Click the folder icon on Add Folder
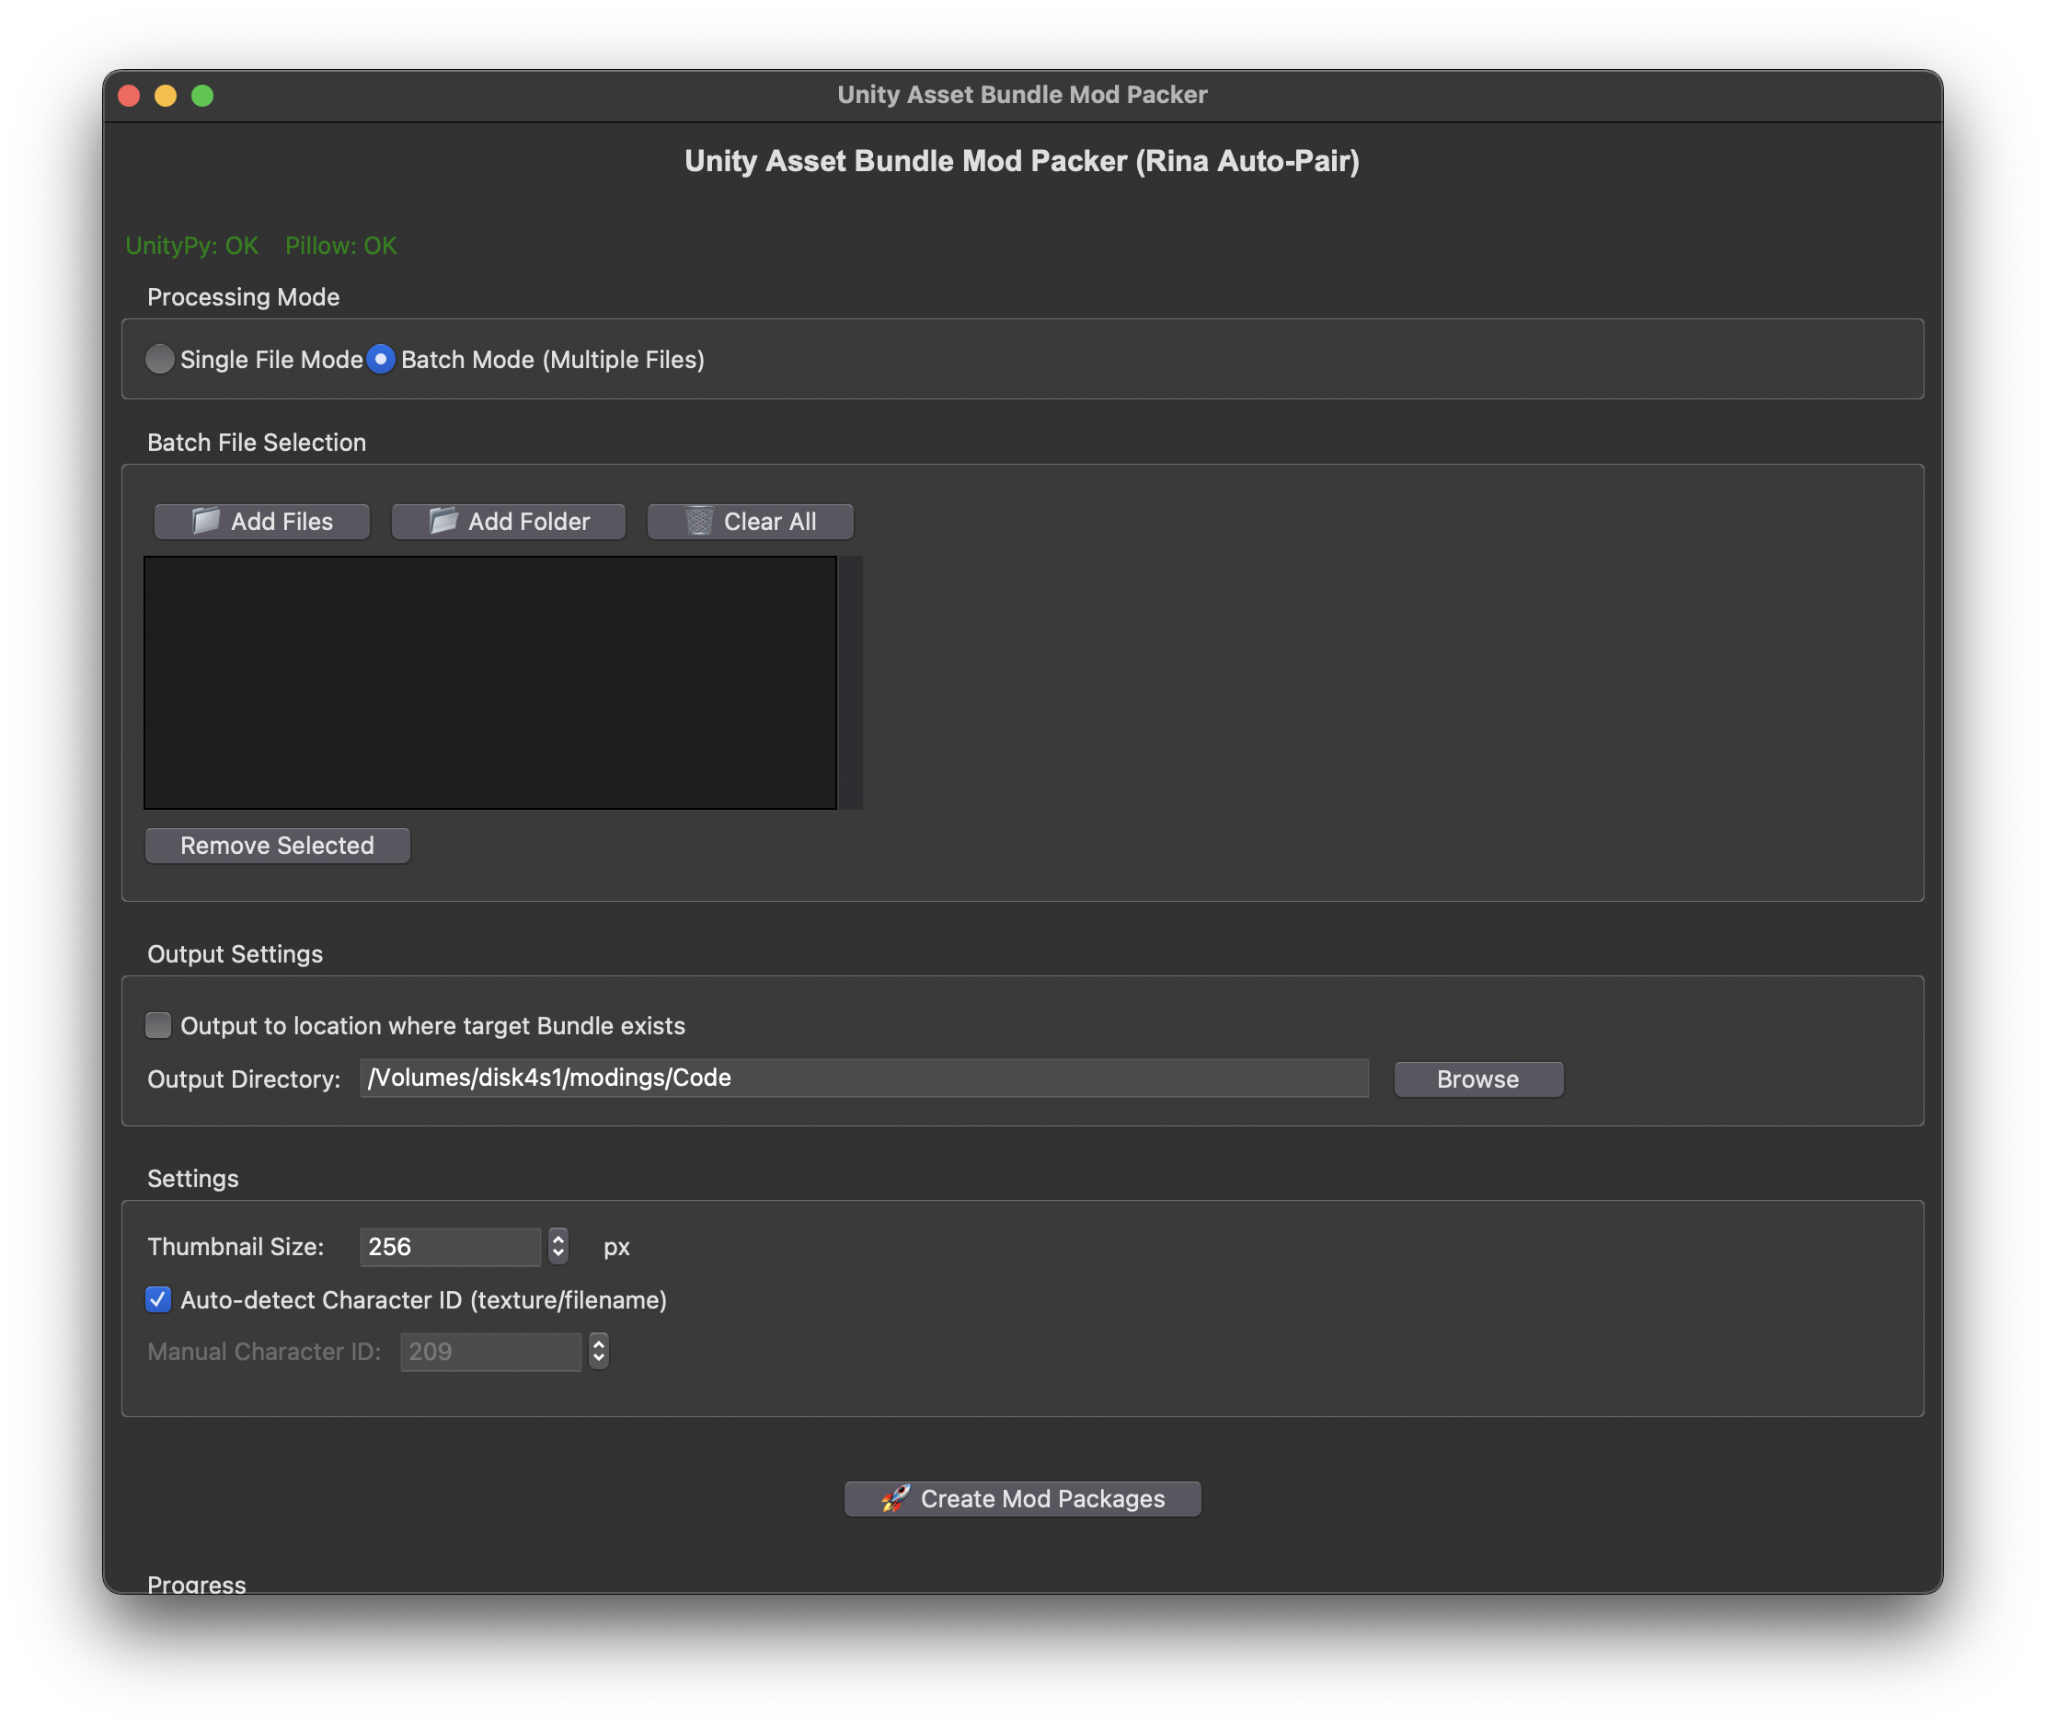Screen dimensions: 2046x1730 pos(443,521)
